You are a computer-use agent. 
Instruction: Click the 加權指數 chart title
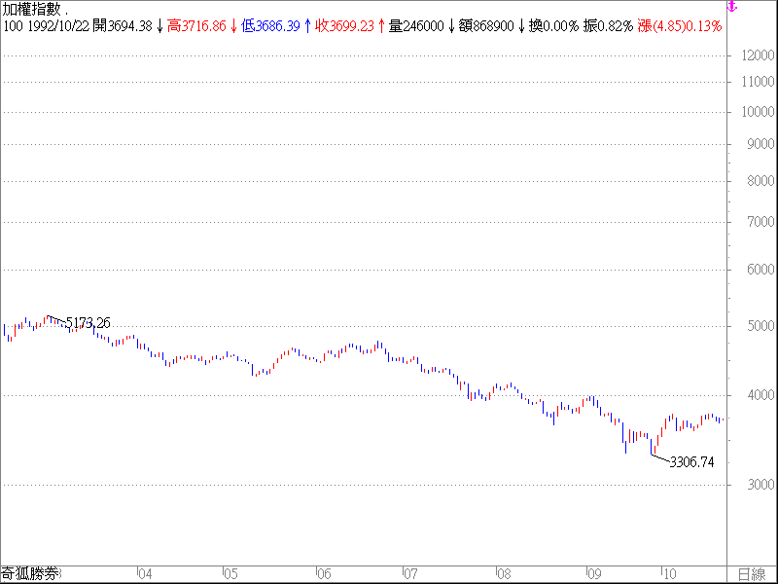coord(34,9)
